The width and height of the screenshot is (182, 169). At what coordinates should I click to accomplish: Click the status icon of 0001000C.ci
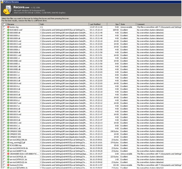(8, 58)
